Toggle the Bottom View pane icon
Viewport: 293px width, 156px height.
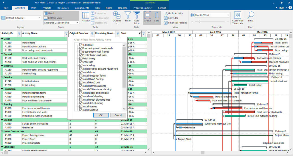46,18
